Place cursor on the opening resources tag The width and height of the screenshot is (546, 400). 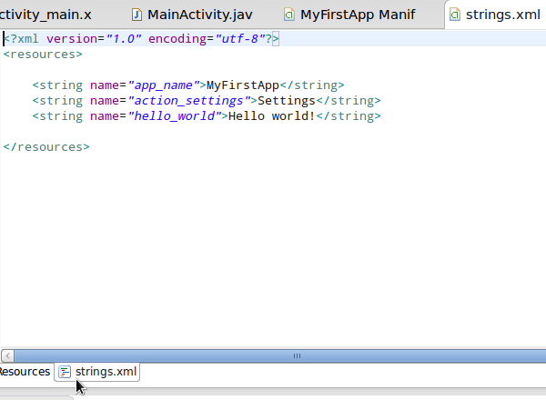point(43,55)
